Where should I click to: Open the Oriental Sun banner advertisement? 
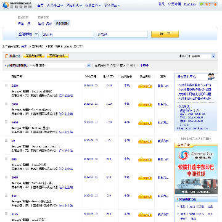[x=196, y=168]
